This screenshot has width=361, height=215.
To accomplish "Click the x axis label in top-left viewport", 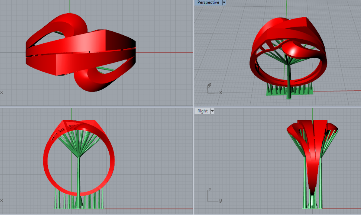I will point(1,93).
